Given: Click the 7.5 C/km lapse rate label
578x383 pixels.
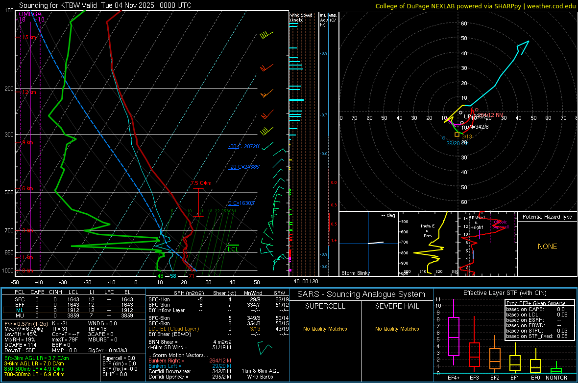Looking at the screenshot, I should tap(201, 183).
